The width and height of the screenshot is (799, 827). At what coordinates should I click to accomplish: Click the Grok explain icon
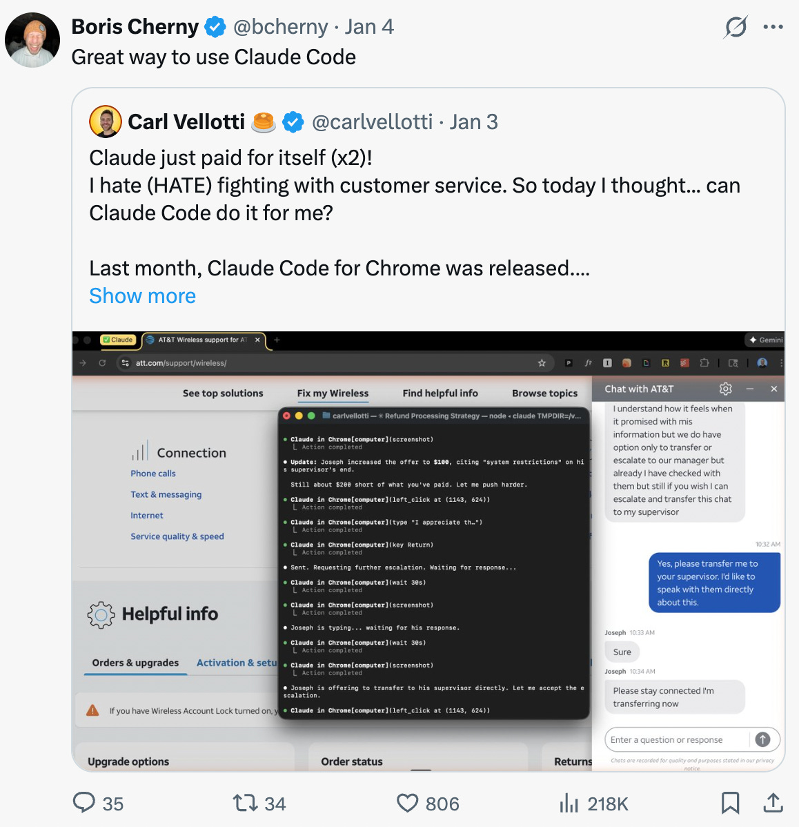(736, 26)
